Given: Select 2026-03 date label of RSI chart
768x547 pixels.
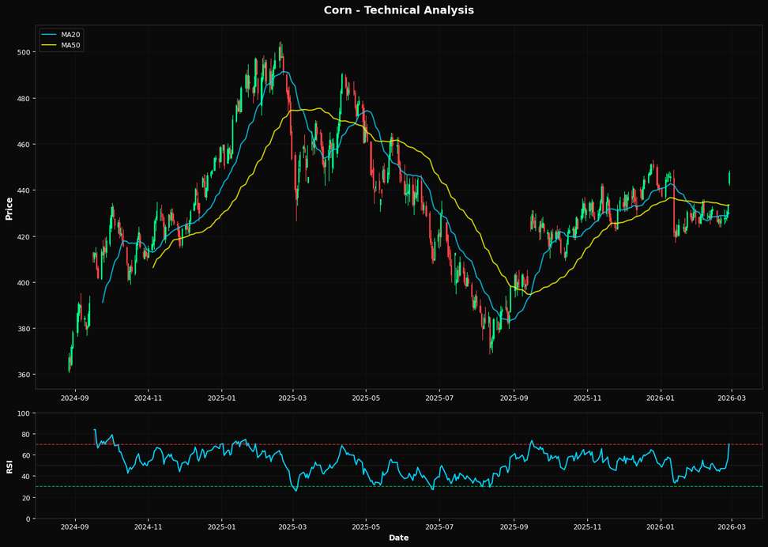Looking at the screenshot, I should [732, 527].
